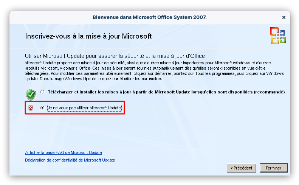Click the 'Inscrivez-vous à la mise à jour Microsoft' heading
The height and width of the screenshot is (185, 299).
pyautogui.click(x=88, y=36)
